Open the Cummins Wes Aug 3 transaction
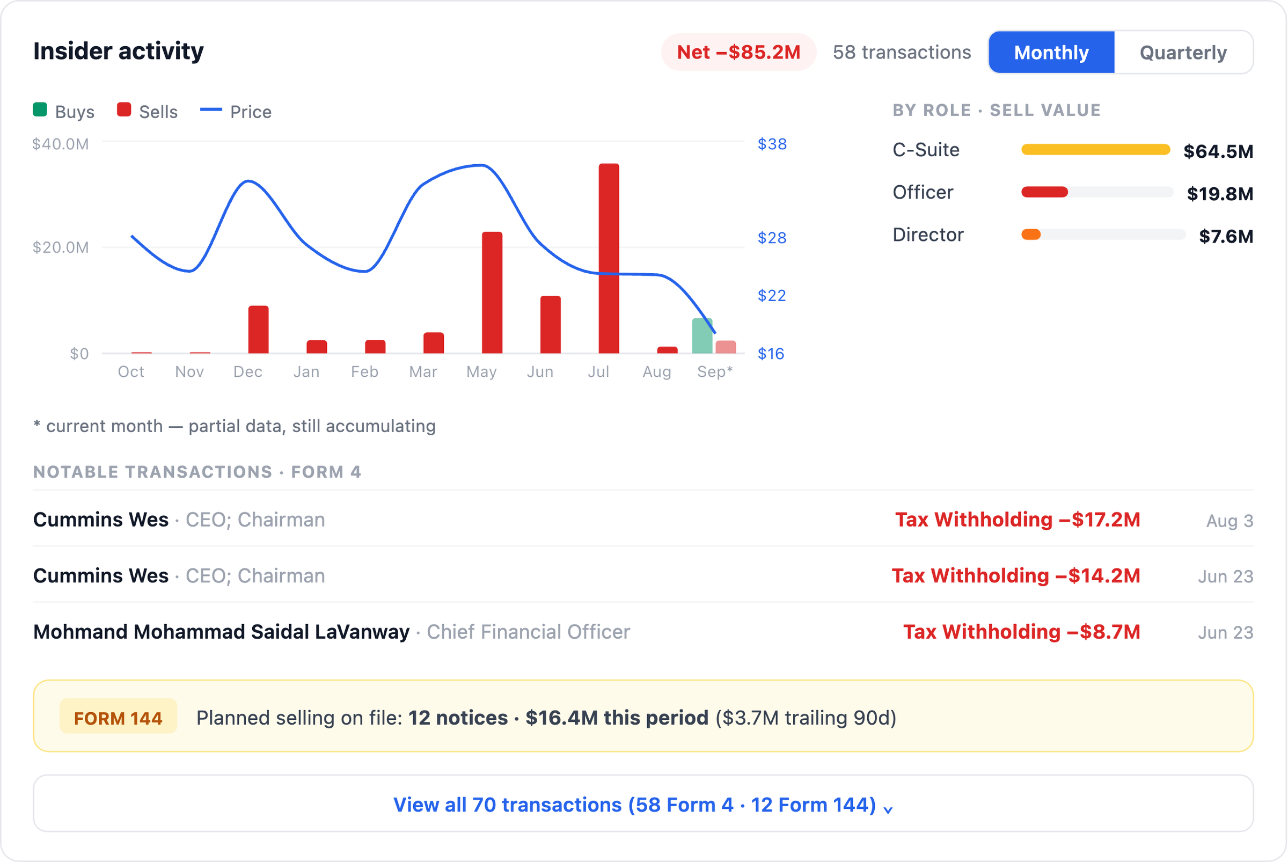This screenshot has height=862, width=1288. (x=643, y=520)
